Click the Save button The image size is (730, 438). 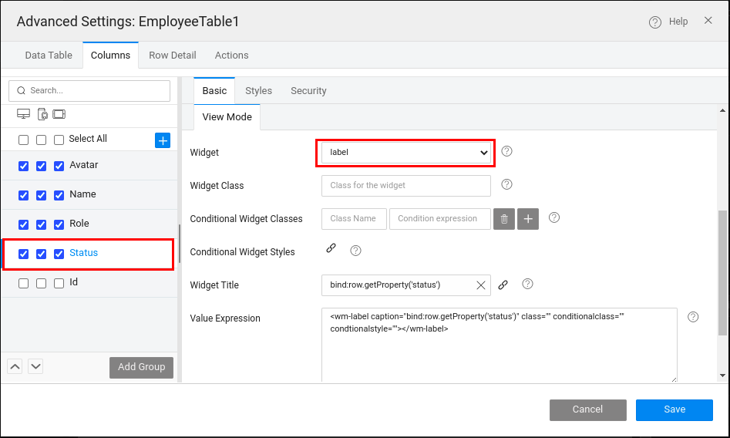674,409
